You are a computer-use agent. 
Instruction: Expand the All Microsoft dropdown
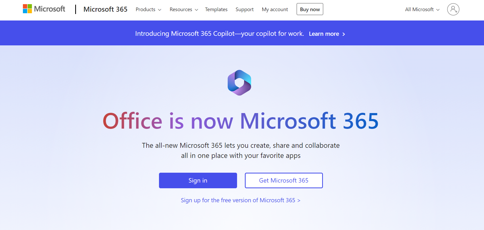422,10
